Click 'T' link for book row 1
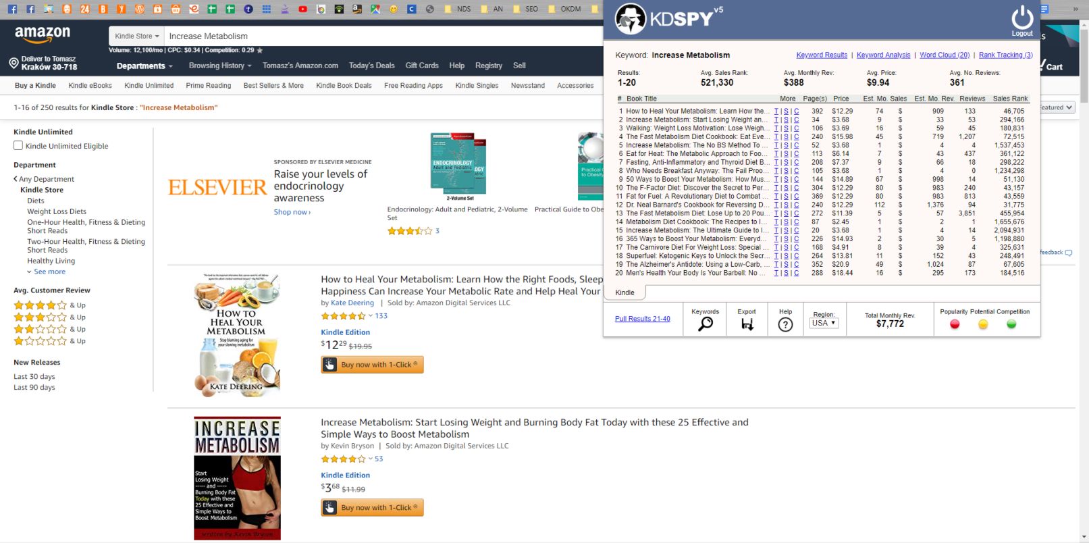The height and width of the screenshot is (543, 1089). click(776, 111)
